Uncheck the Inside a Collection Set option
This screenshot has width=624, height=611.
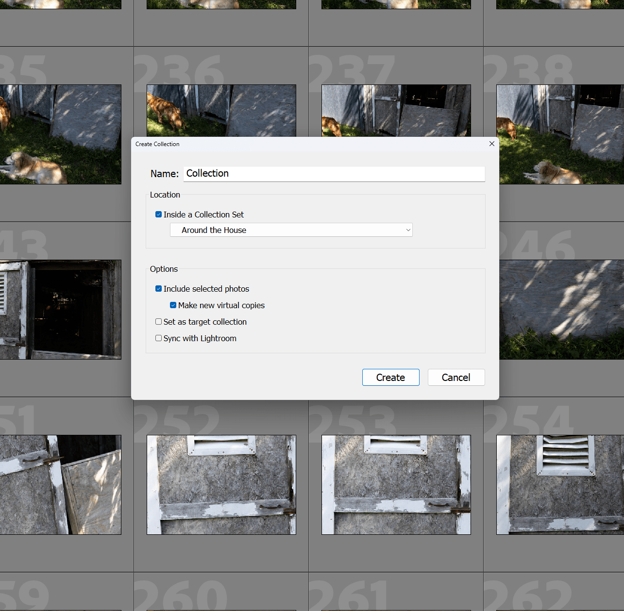(158, 214)
